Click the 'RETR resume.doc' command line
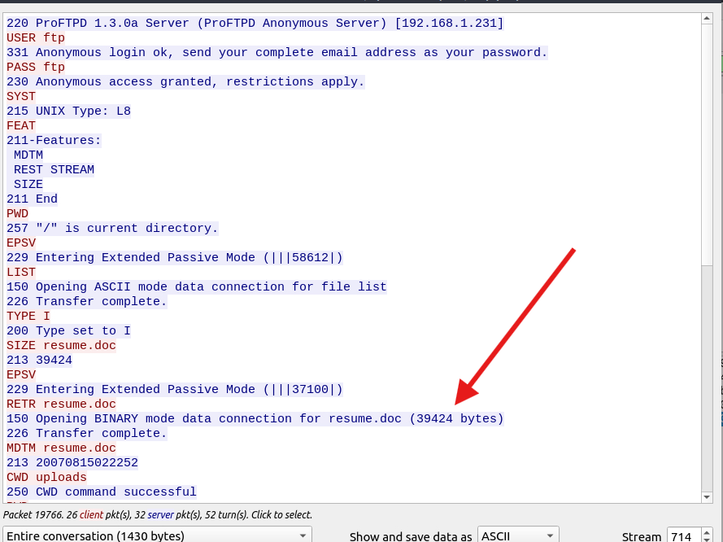Image resolution: width=723 pixels, height=542 pixels. click(61, 404)
